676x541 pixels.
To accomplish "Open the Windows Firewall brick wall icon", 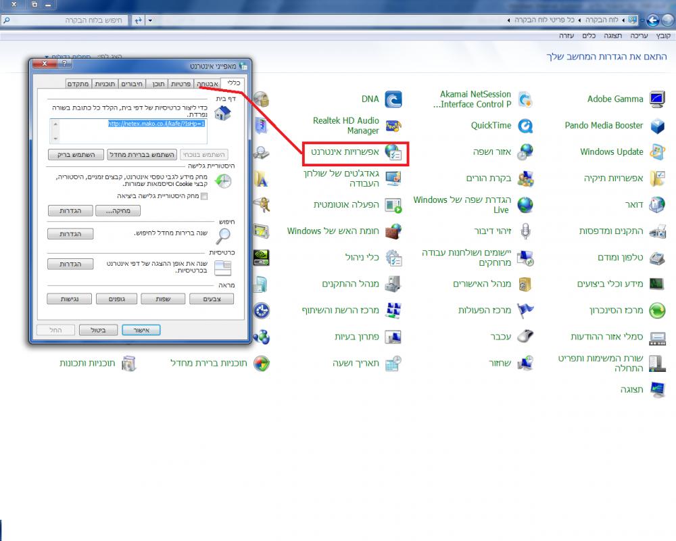I will pyautogui.click(x=392, y=231).
